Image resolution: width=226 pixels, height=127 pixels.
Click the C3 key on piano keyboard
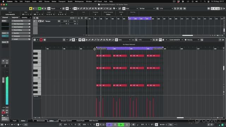pyautogui.click(x=37, y=78)
